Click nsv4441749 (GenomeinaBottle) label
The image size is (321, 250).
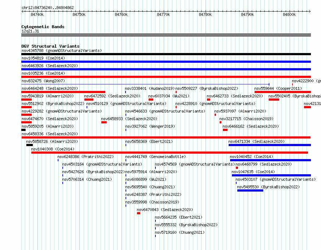155,157
